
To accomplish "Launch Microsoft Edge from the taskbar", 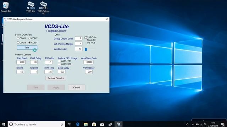I will 78,124.
